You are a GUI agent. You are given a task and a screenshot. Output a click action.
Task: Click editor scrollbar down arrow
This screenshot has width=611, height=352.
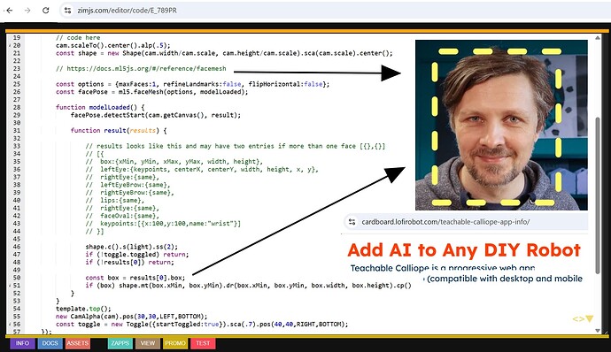[x=598, y=331]
